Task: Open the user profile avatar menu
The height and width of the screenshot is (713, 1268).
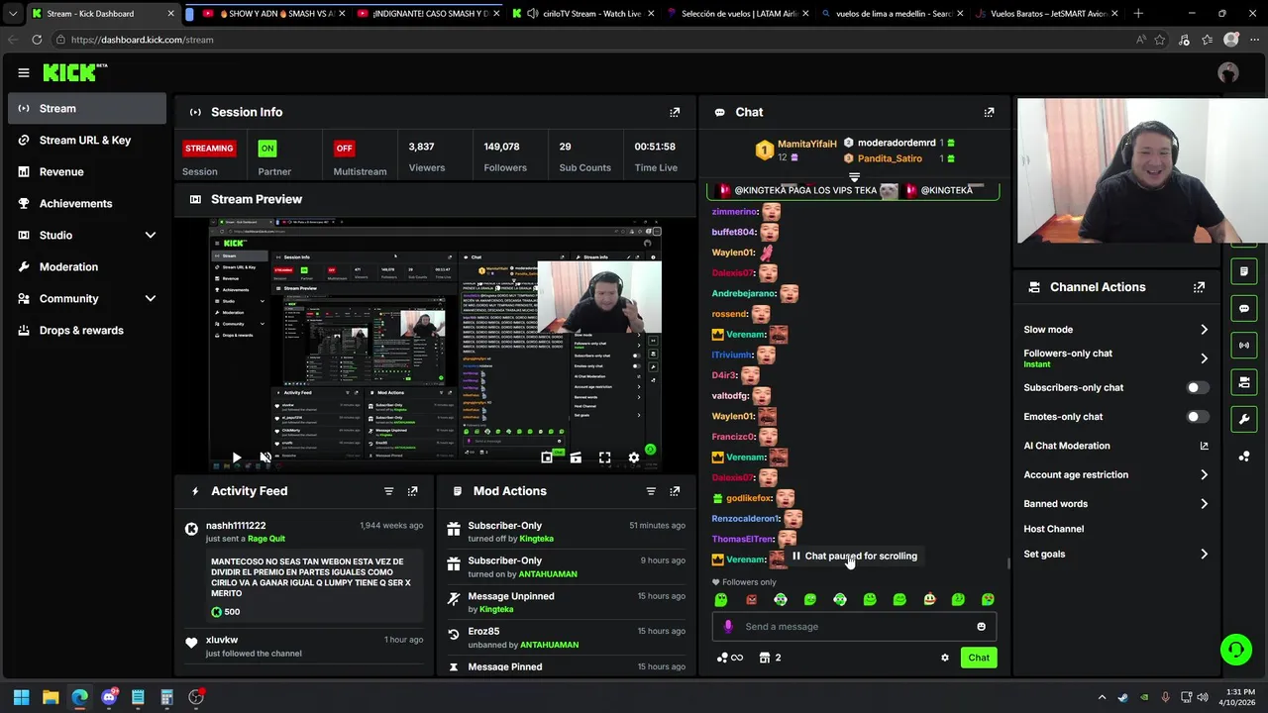Action: [x=1228, y=72]
